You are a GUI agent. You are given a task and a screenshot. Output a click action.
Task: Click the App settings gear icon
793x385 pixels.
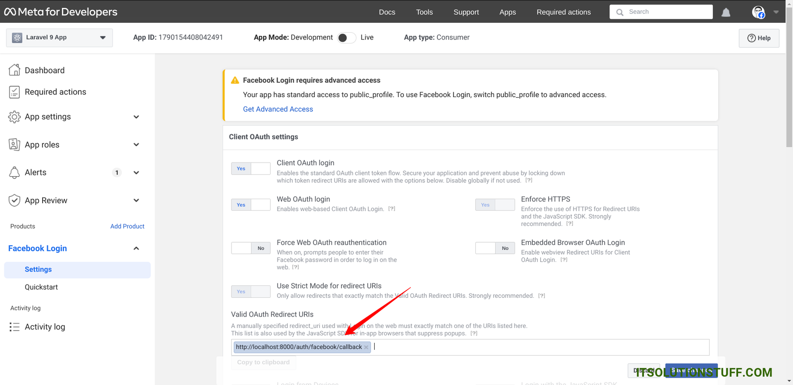tap(14, 117)
